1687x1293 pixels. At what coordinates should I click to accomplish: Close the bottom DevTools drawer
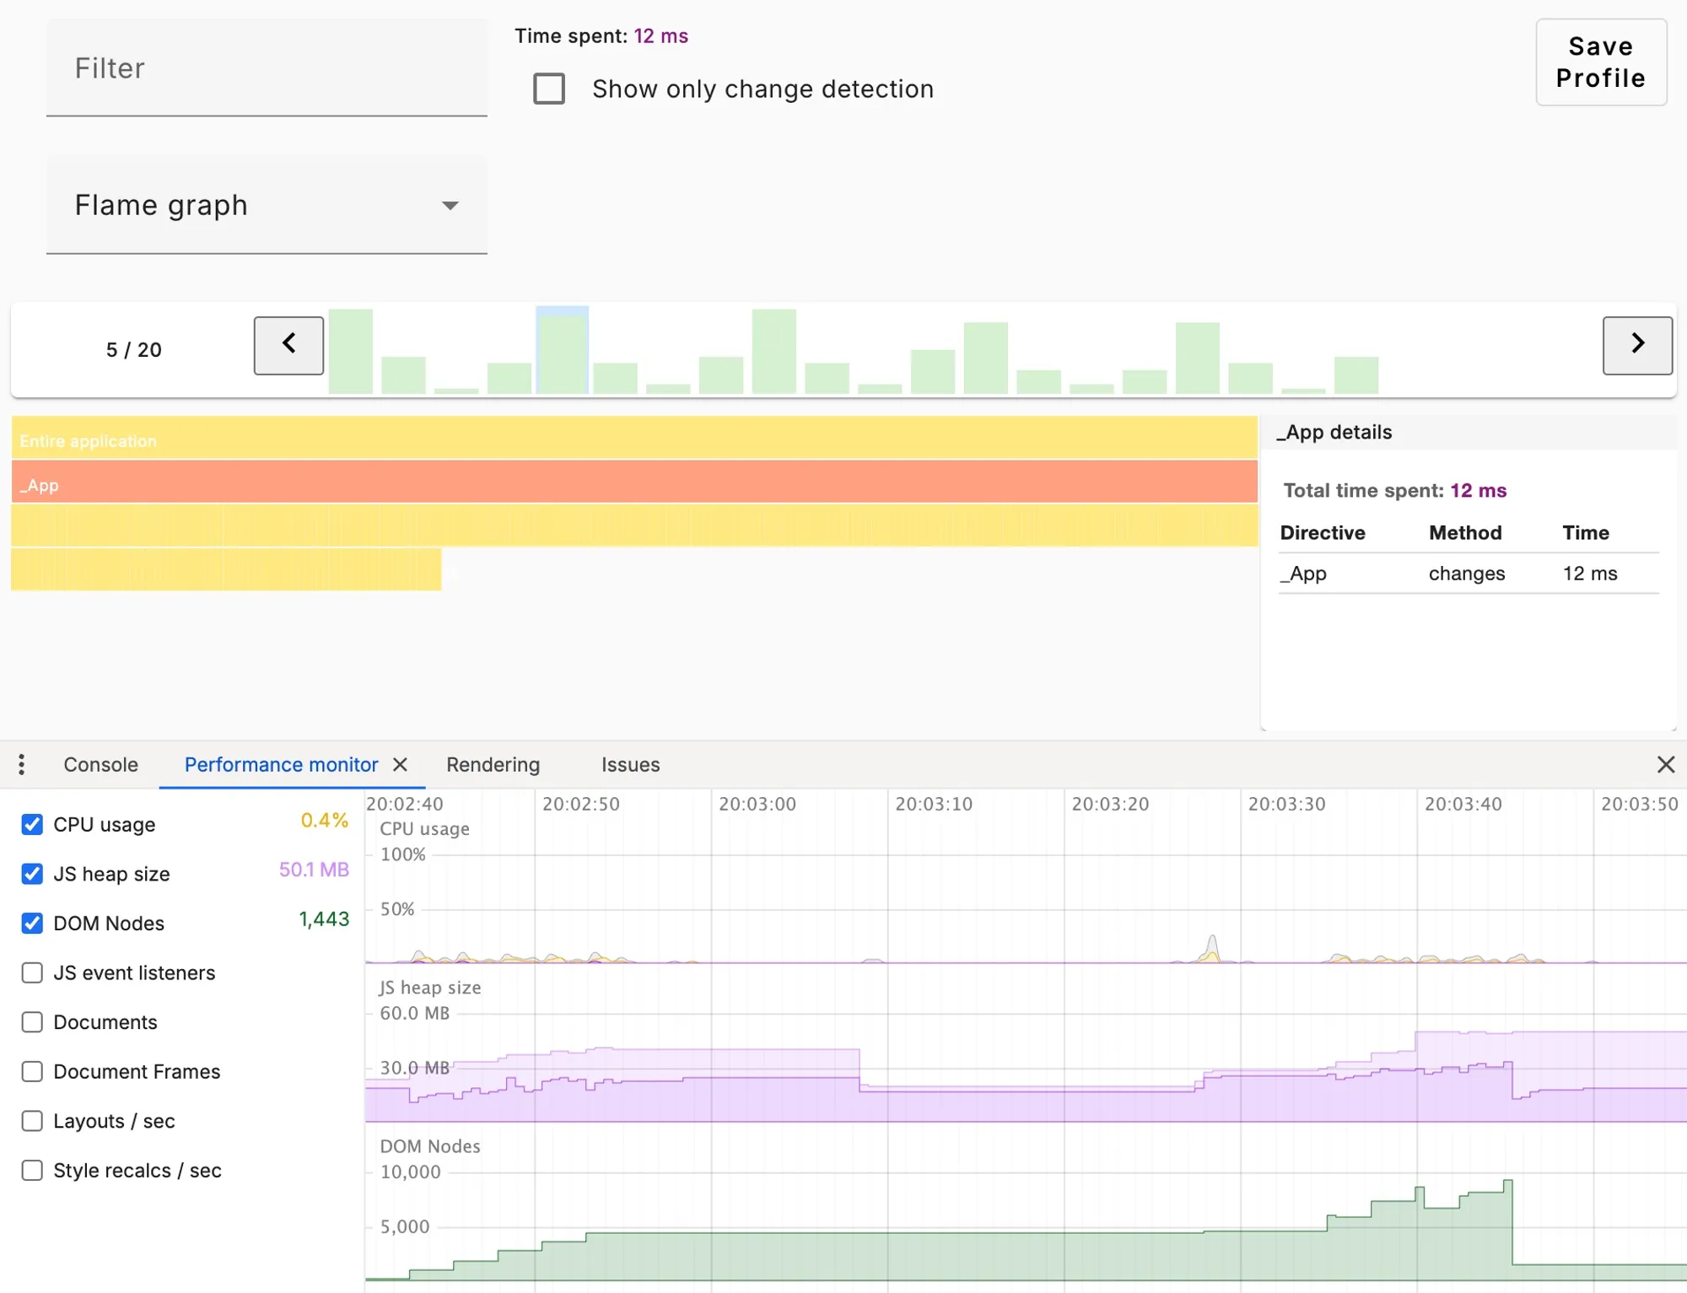tap(1666, 765)
